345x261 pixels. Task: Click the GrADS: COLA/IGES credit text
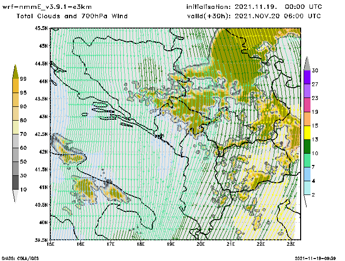coord(20,259)
